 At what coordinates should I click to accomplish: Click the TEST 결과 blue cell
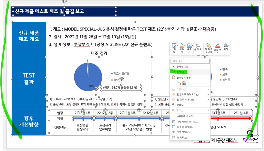coord(29,79)
